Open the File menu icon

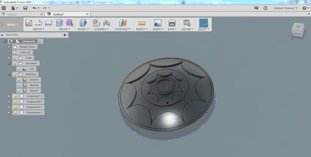15,8
